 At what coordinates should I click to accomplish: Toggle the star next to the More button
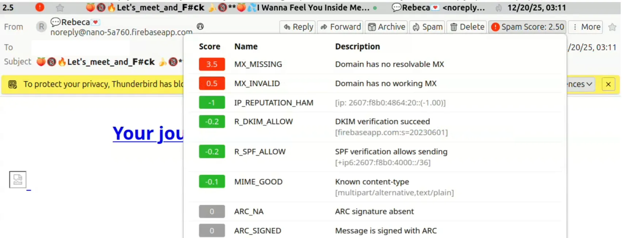click(612, 27)
